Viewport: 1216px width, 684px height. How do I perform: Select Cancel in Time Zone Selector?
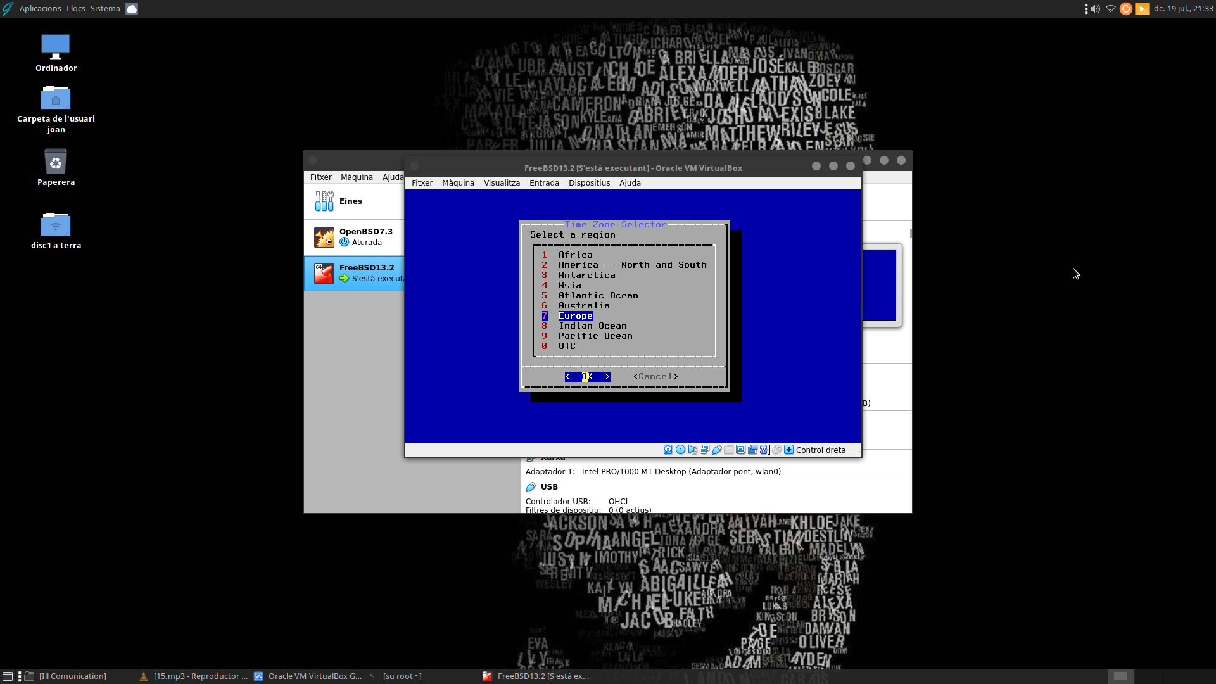coord(655,377)
